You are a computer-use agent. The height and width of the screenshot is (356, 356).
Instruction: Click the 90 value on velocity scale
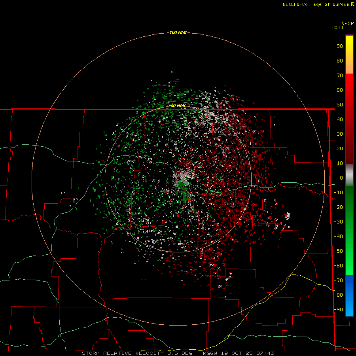pyautogui.click(x=340, y=46)
